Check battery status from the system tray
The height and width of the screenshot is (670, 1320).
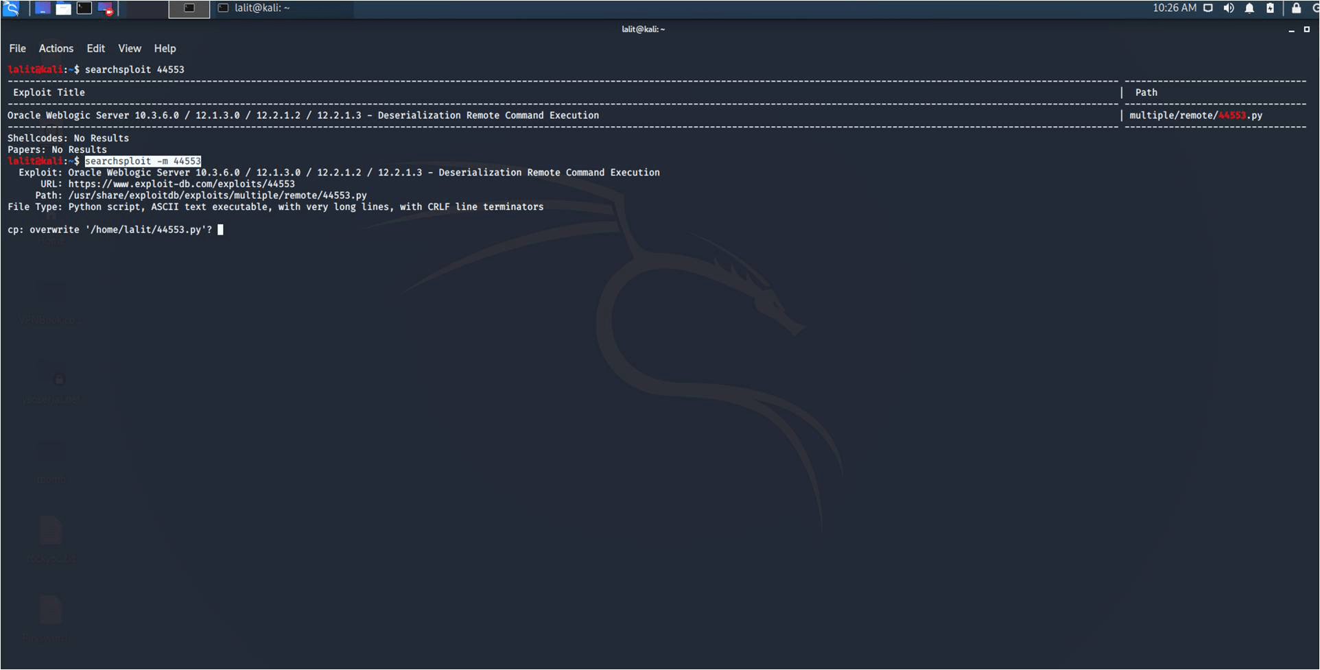click(x=1270, y=8)
